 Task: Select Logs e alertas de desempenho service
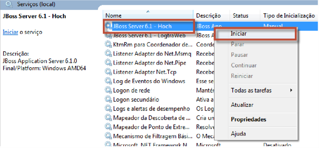(x=151, y=109)
